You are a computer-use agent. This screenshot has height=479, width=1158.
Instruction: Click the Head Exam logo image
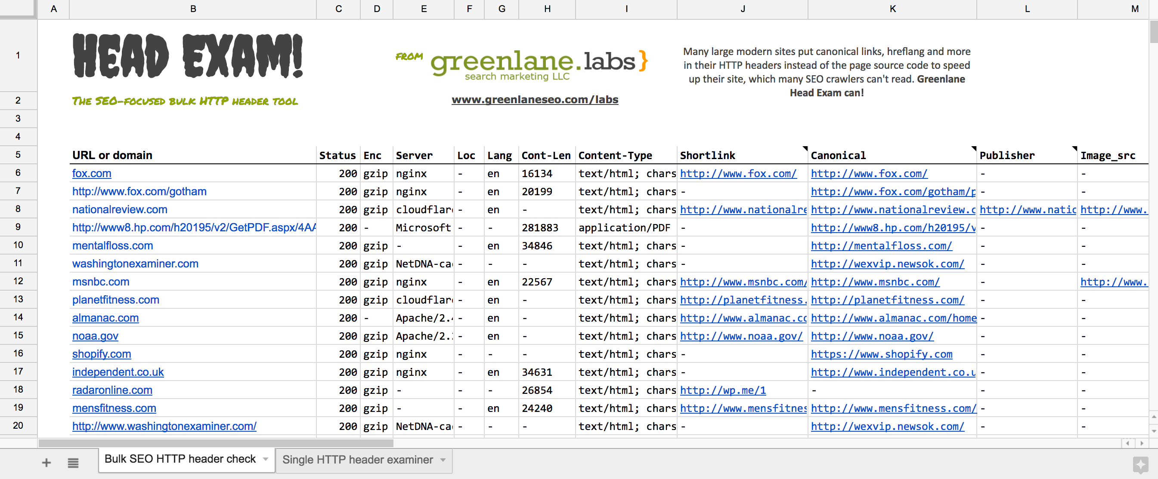(188, 56)
